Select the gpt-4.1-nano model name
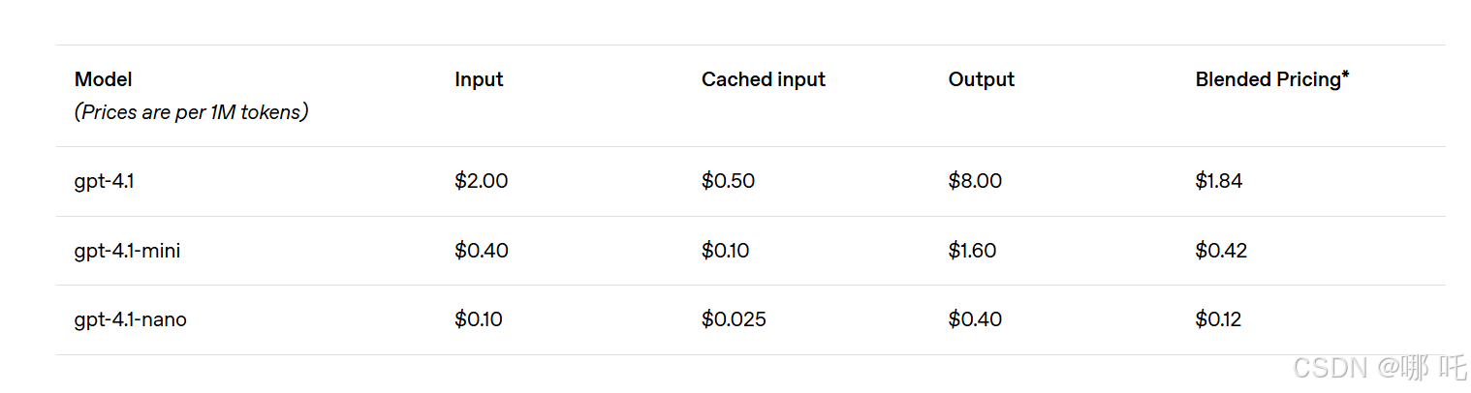The height and width of the screenshot is (393, 1471). click(130, 319)
